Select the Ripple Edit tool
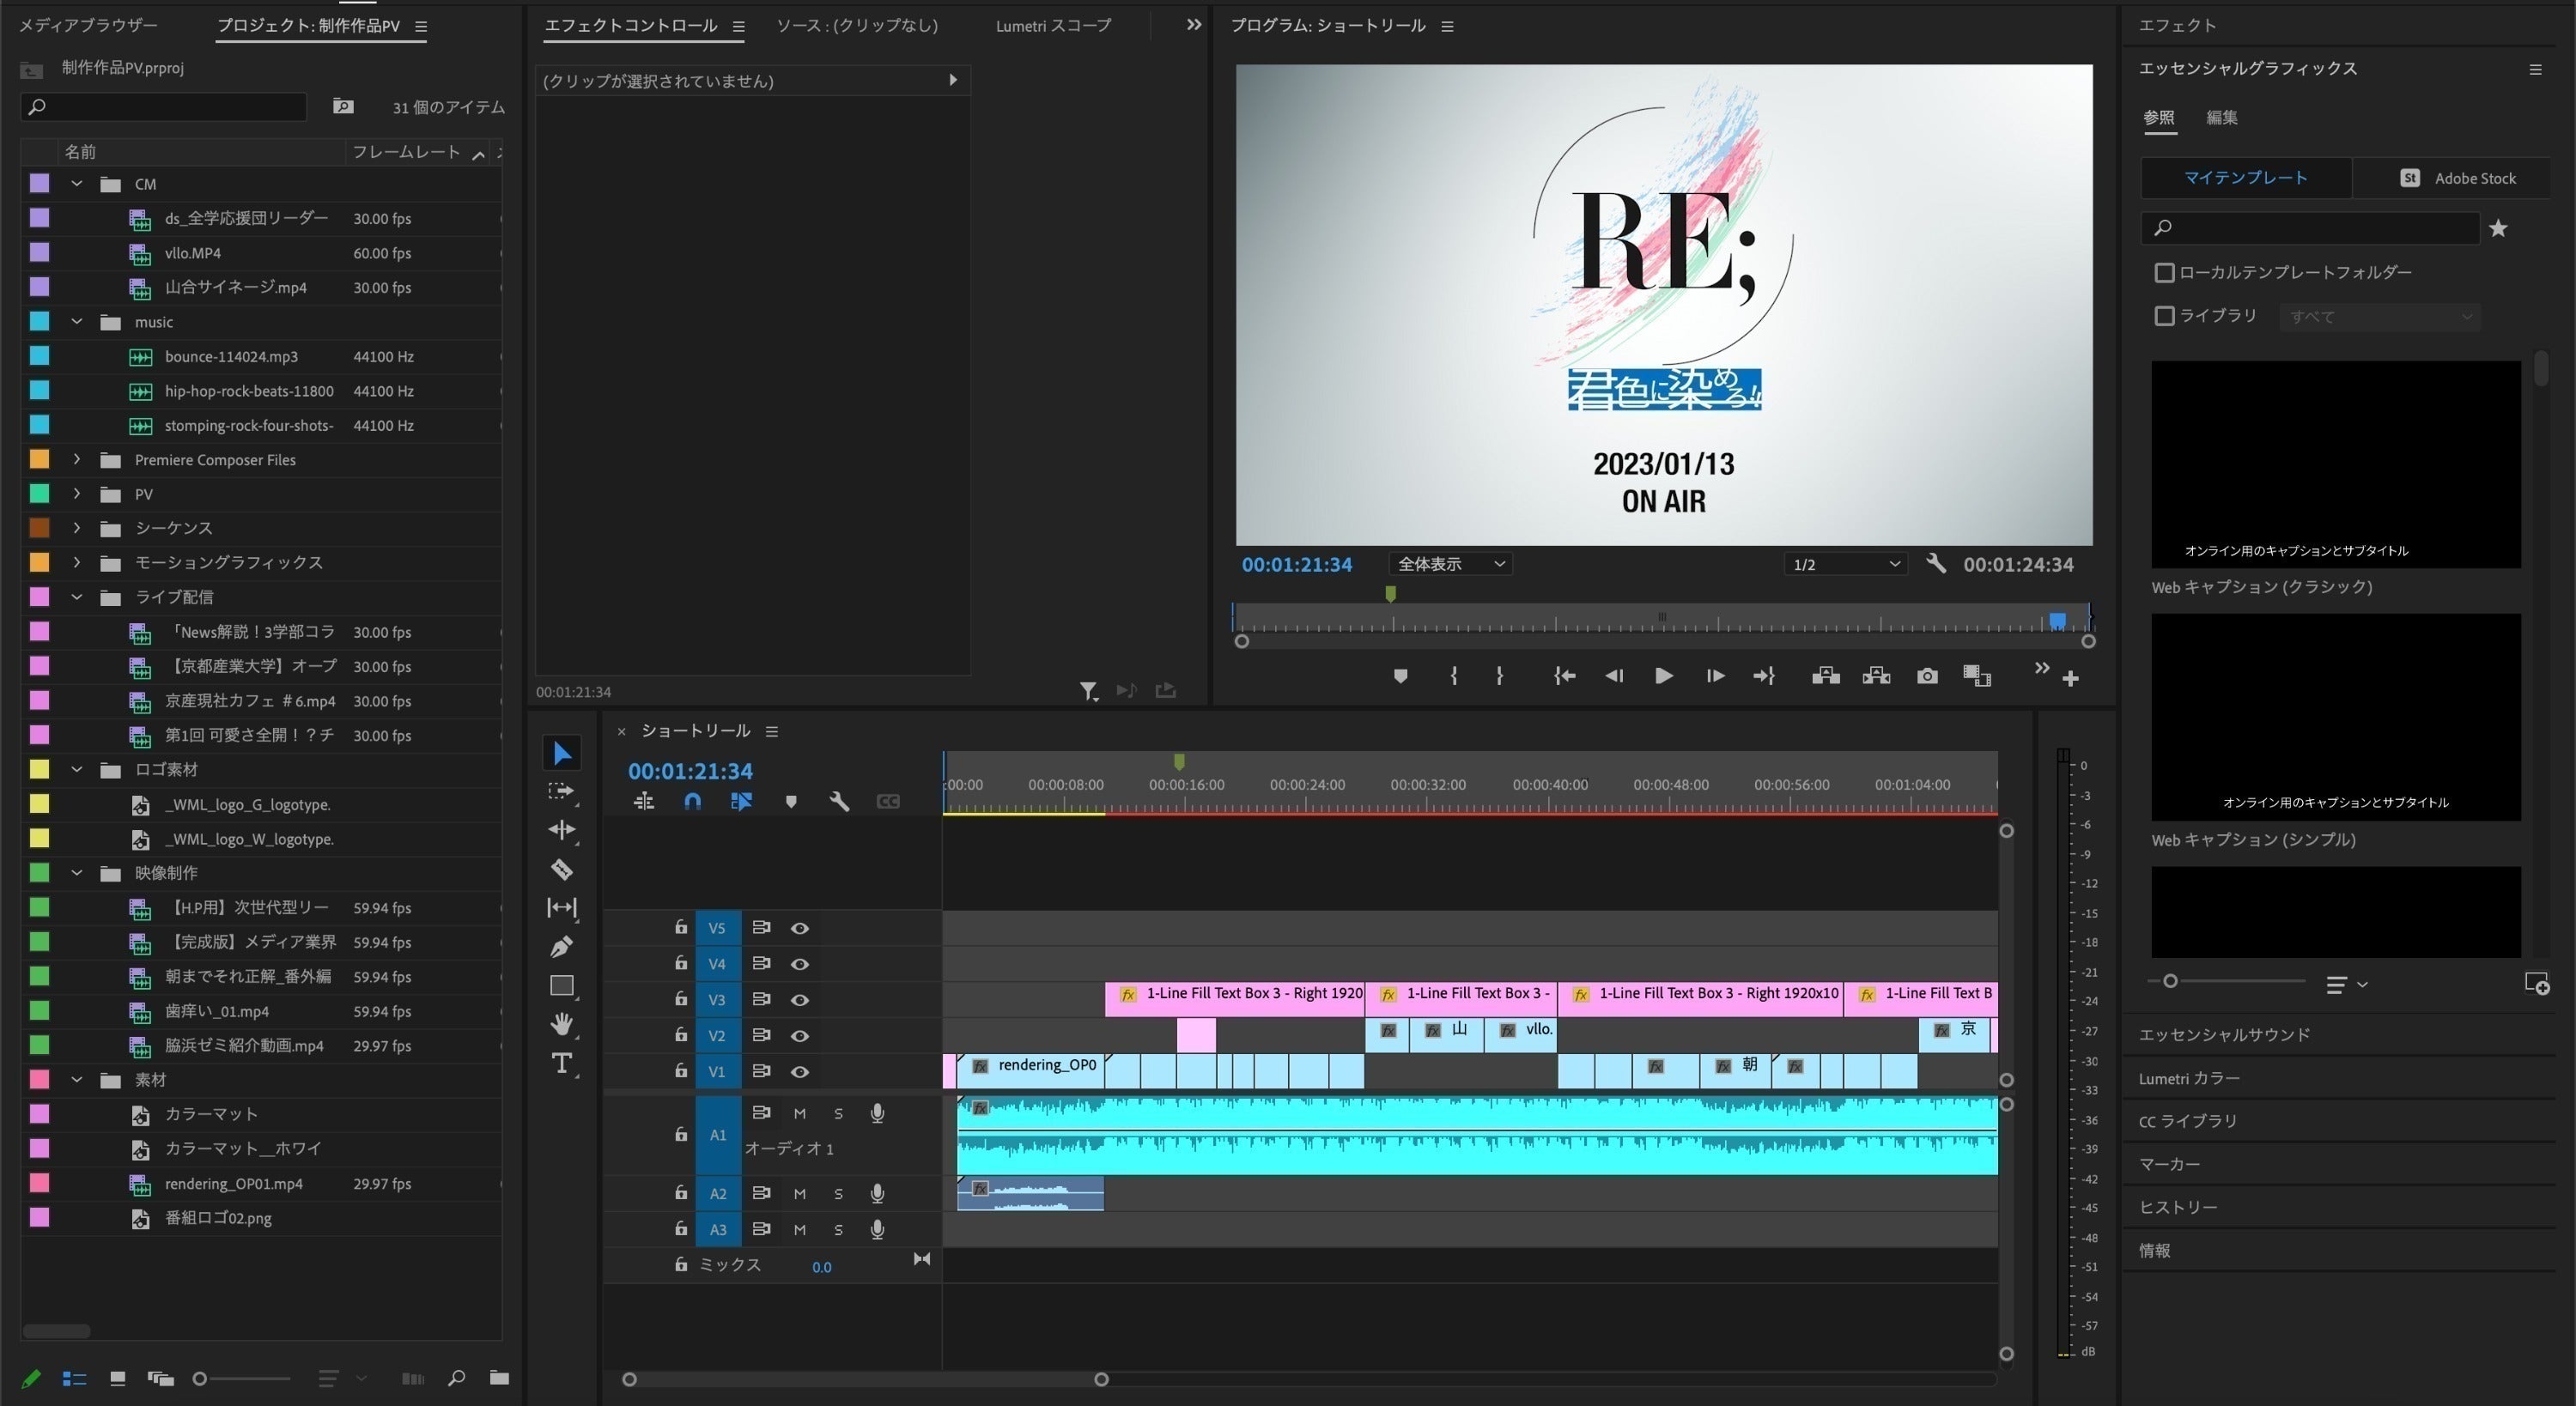The image size is (2576, 1406). [561, 830]
